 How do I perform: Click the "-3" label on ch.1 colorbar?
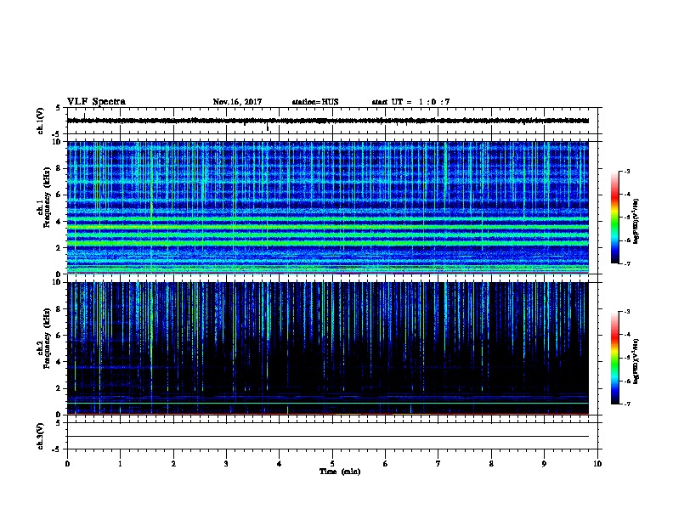[626, 172]
